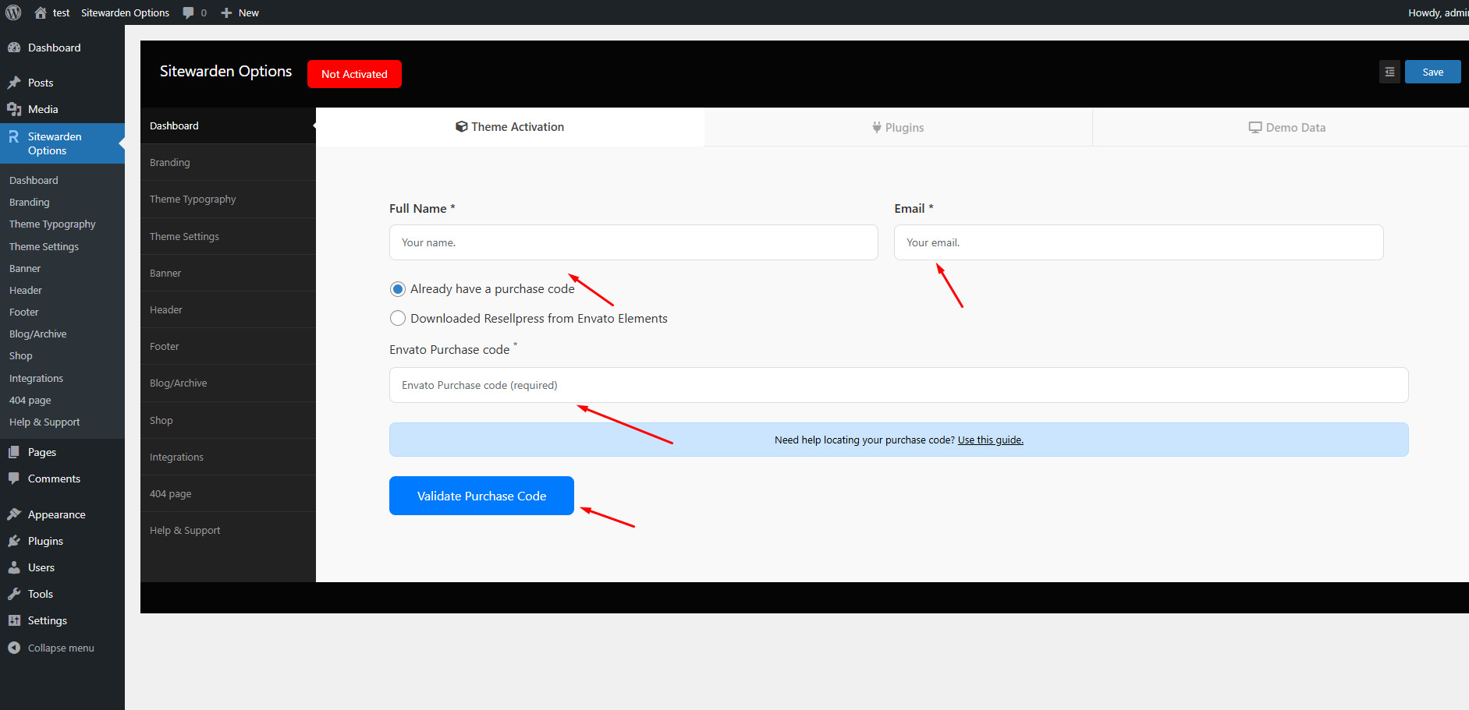
Task: Click the plus New icon in admin bar
Action: coord(226,12)
